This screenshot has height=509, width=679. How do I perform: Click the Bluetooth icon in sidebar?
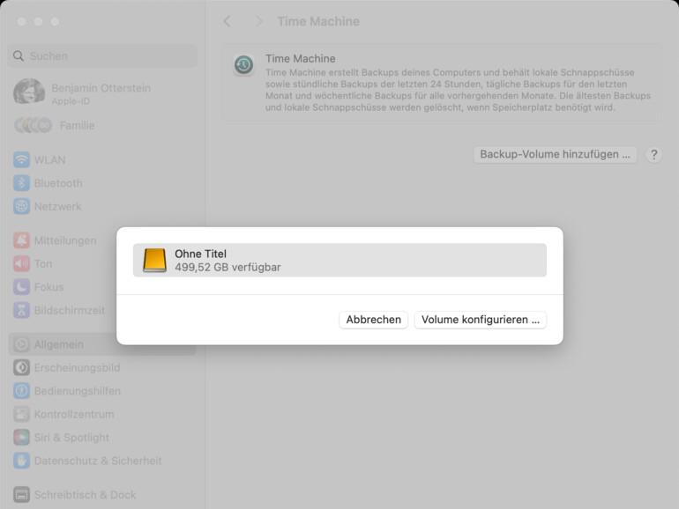tap(21, 183)
